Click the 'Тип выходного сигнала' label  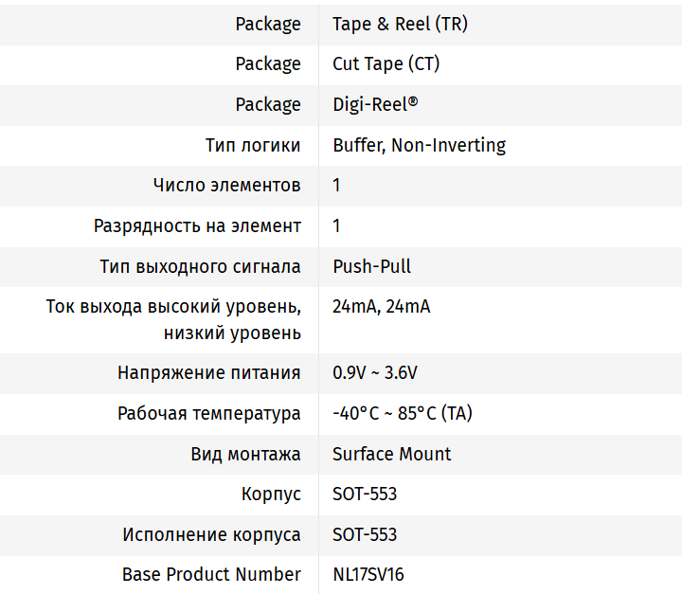pyautogui.click(x=200, y=266)
